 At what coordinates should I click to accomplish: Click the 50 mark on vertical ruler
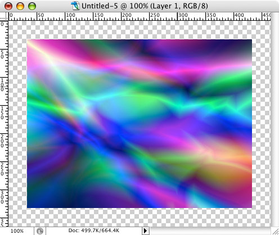tap(2, 54)
